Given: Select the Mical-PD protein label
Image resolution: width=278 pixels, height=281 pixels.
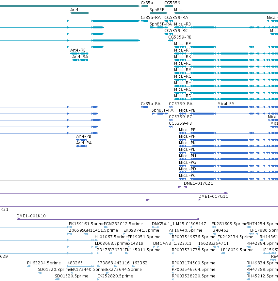Looking at the screenshot, I should [188, 169].
